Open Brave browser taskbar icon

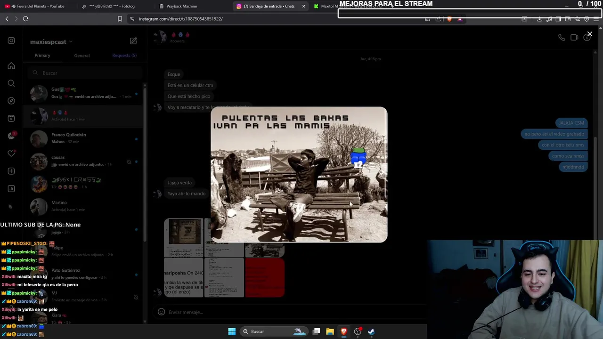point(344,331)
